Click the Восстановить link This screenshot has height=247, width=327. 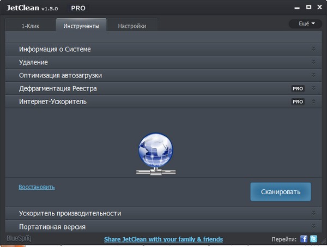pos(37,187)
